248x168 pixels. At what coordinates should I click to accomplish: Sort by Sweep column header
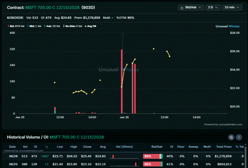coord(193,147)
